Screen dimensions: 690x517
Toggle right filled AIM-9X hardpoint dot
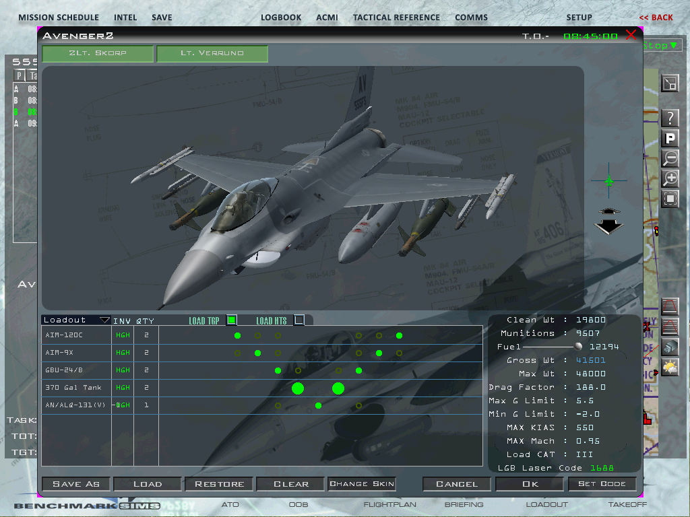[379, 353]
